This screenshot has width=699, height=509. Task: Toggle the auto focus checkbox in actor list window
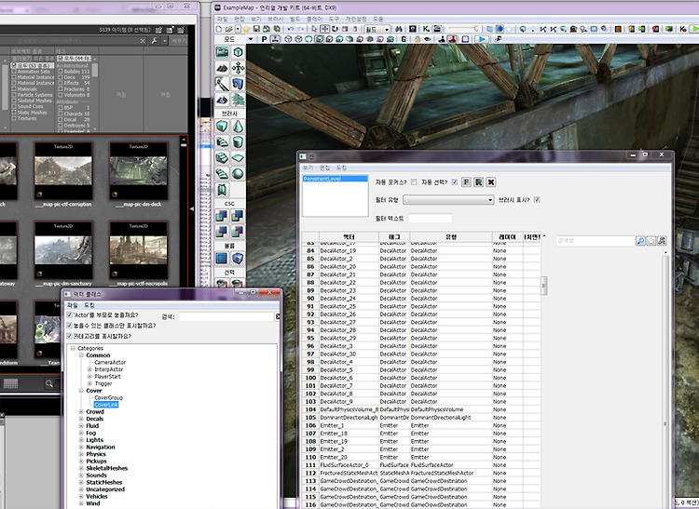[x=414, y=182]
